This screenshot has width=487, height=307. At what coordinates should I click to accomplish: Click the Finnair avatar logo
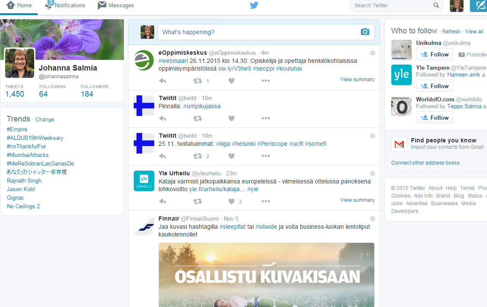click(x=144, y=226)
